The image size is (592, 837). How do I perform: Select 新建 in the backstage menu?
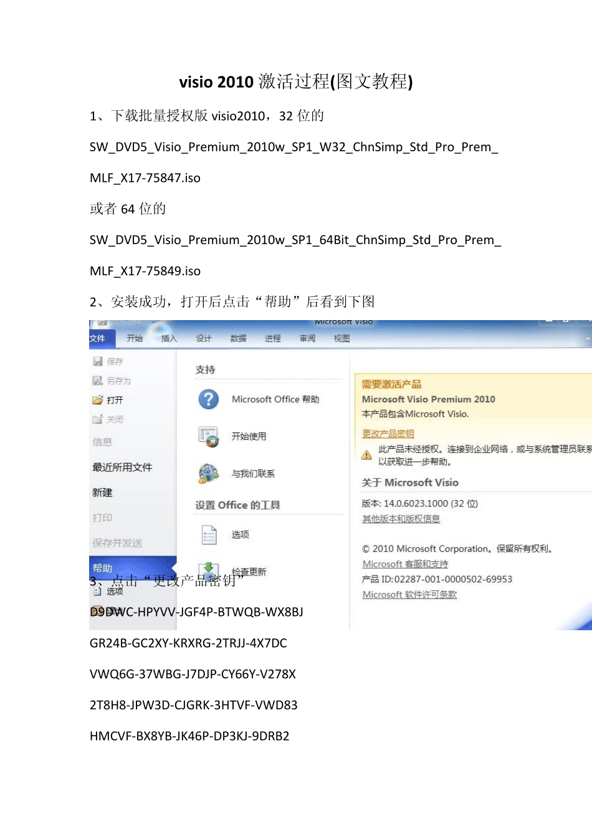coord(102,493)
